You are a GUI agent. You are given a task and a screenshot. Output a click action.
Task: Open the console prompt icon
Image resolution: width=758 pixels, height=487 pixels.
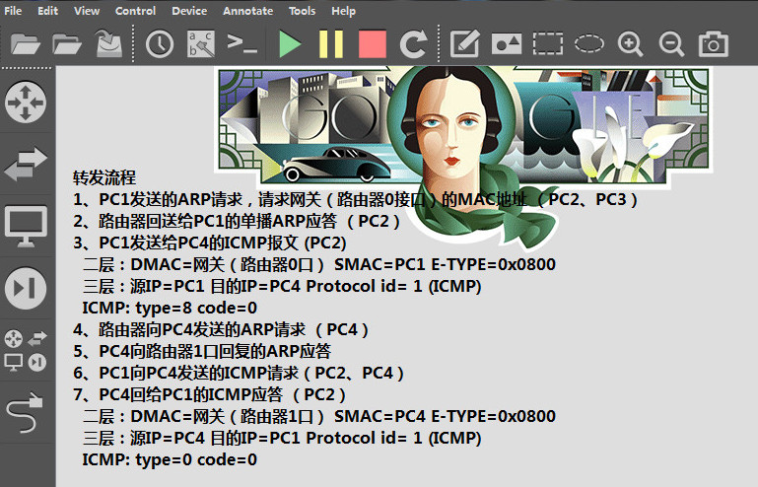(x=241, y=43)
